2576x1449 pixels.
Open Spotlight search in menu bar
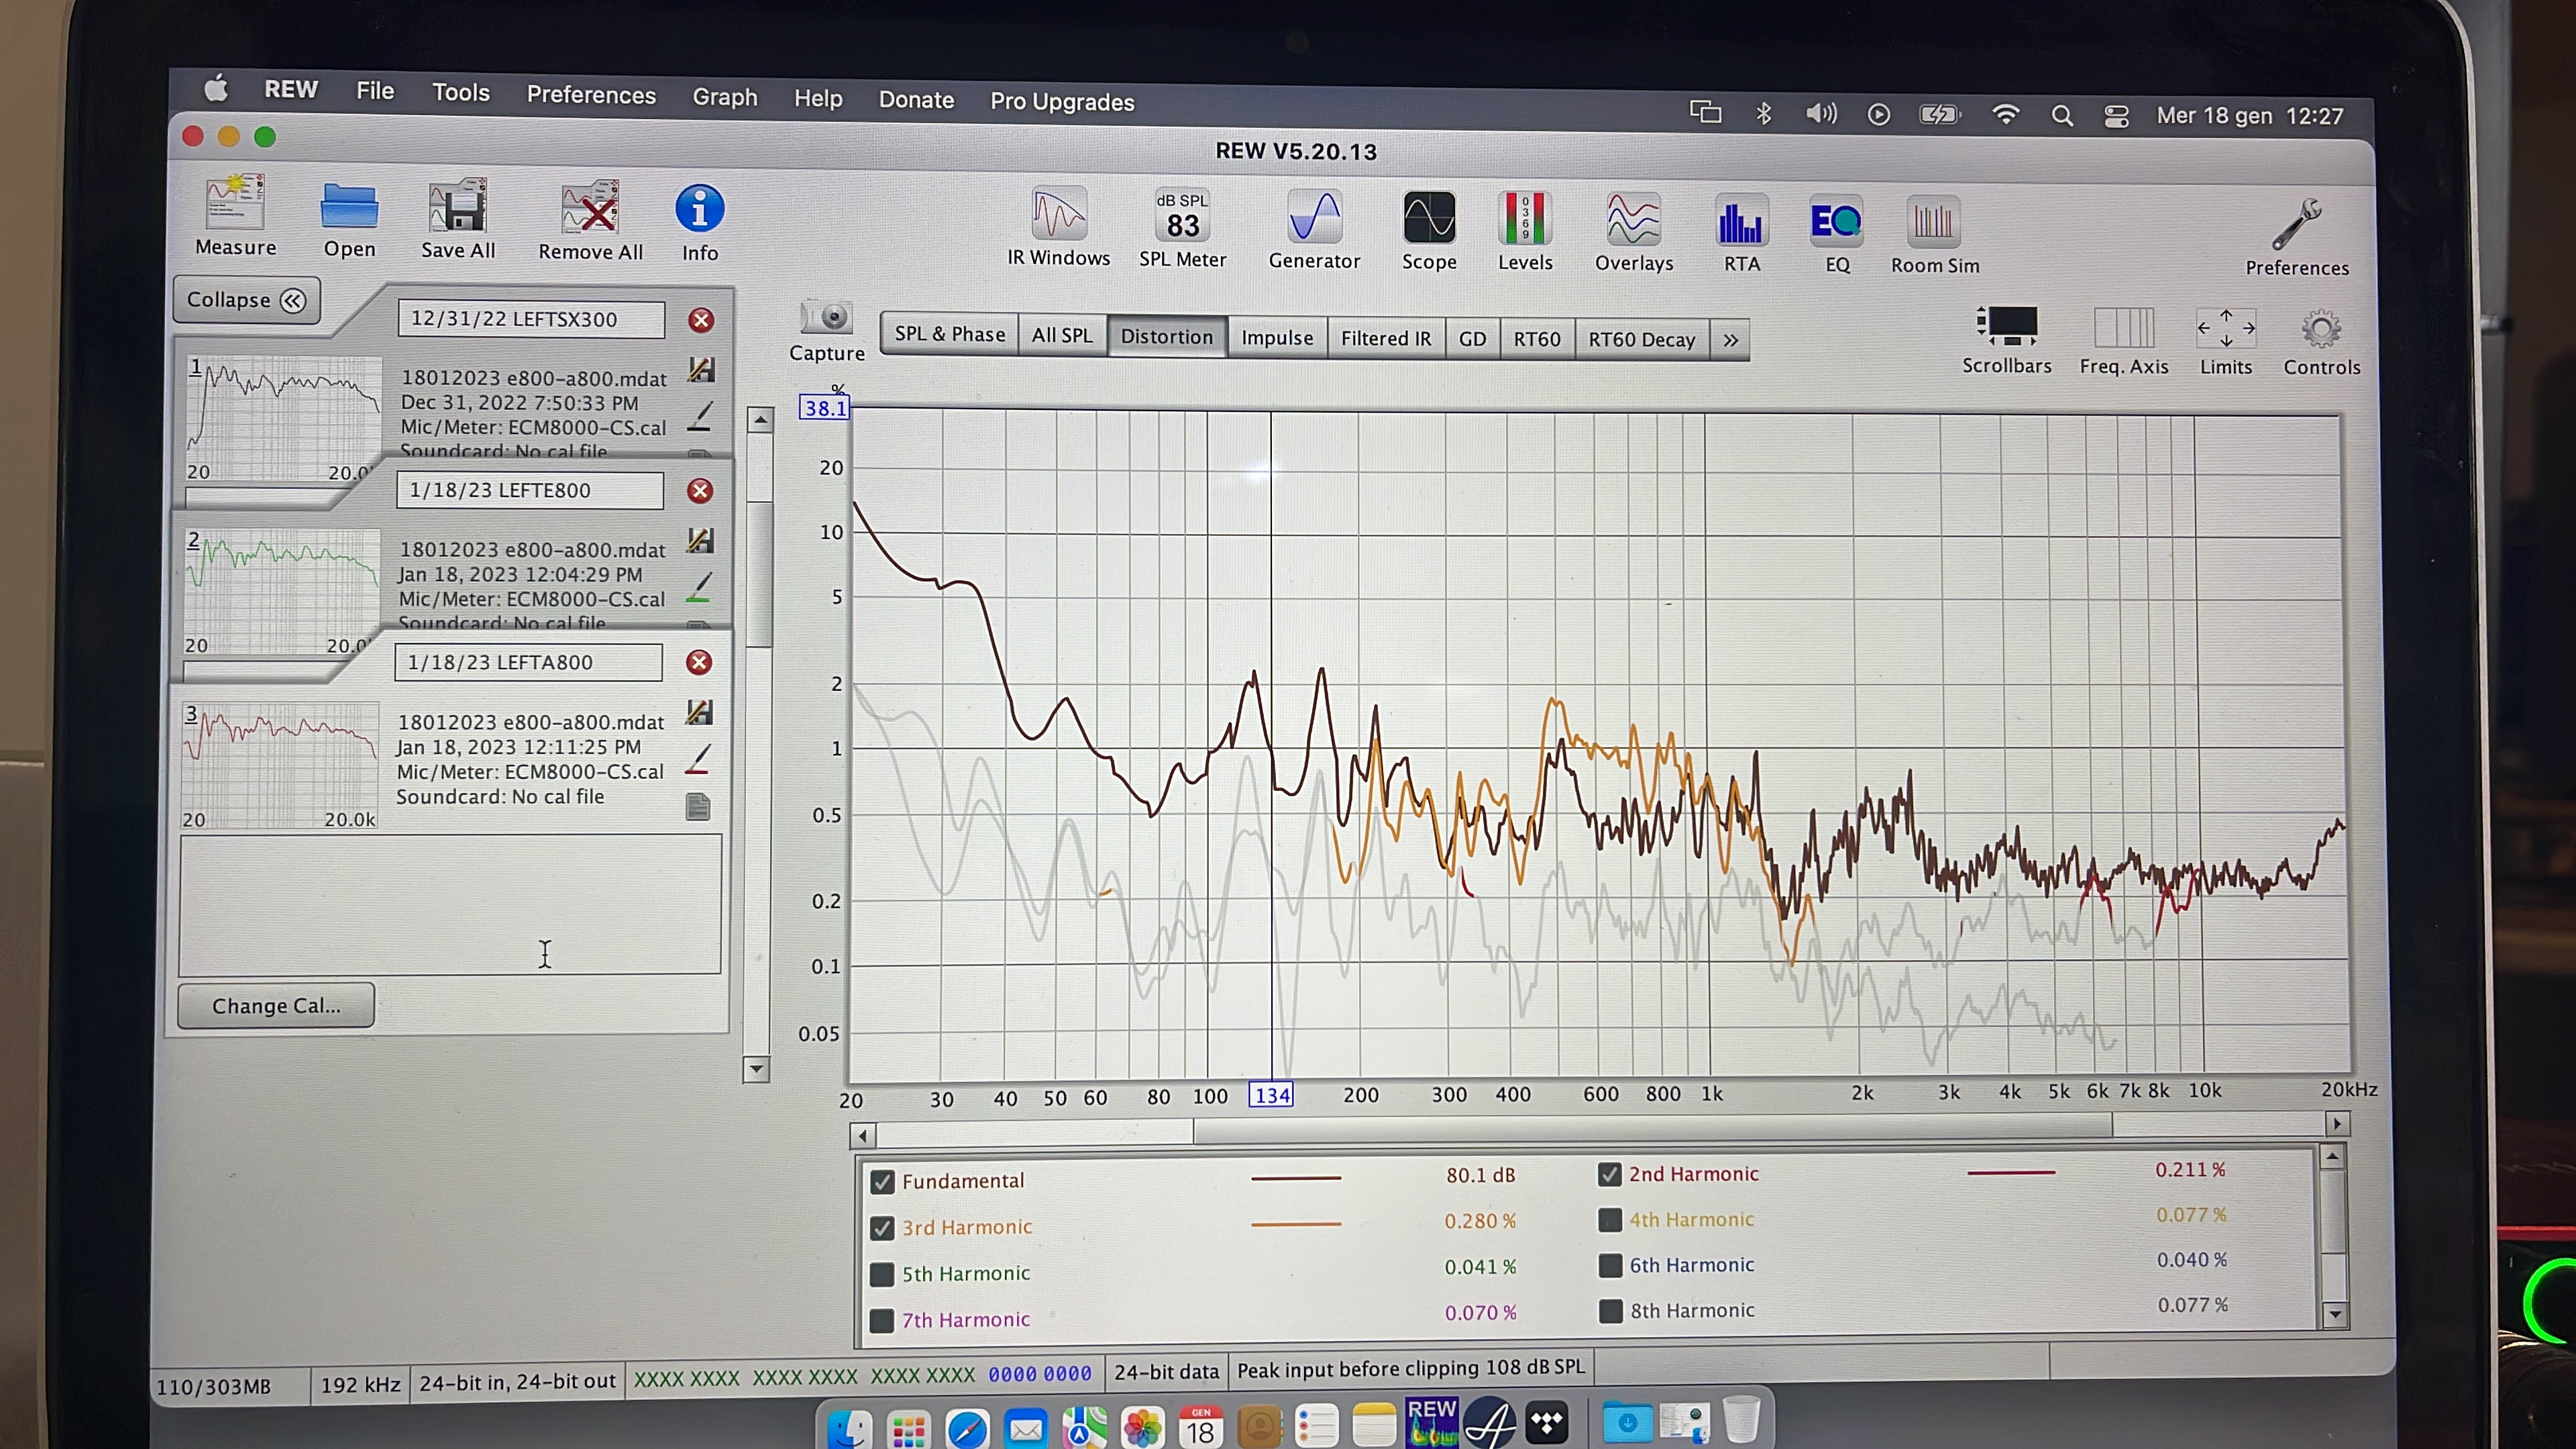pyautogui.click(x=2061, y=116)
